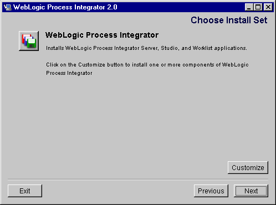Select the stacked floppy disks install set icon
Screen dimensions: 276x205
click(x=29, y=41)
